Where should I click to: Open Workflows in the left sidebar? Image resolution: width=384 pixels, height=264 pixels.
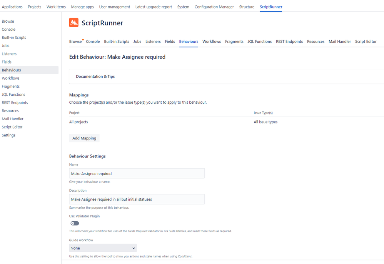[10, 78]
